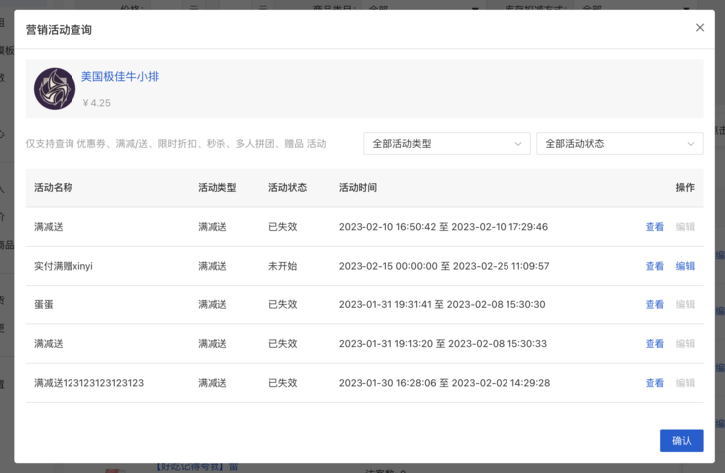The width and height of the screenshot is (725, 473).
Task: Click the 活动状态 column header
Action: 287,188
